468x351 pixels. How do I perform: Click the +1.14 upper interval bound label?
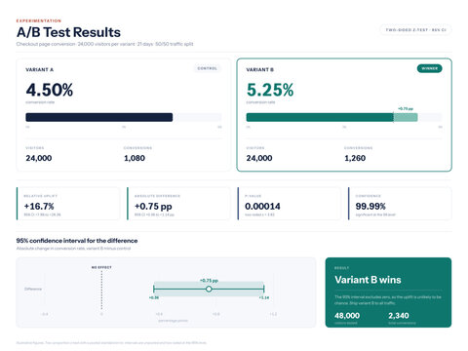tap(264, 297)
